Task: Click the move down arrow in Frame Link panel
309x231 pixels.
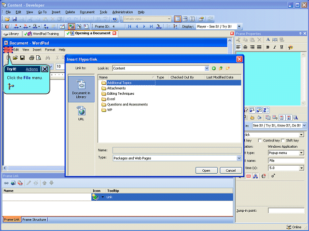Action: pos(52,183)
